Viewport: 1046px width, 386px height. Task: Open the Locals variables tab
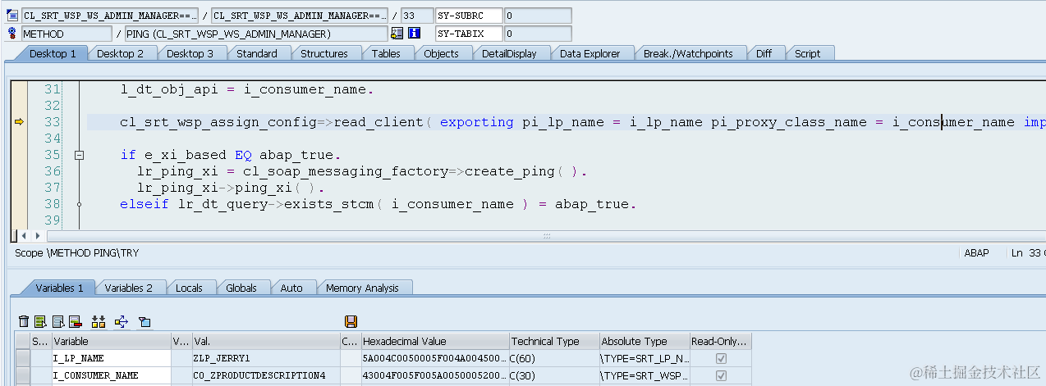[x=190, y=288]
